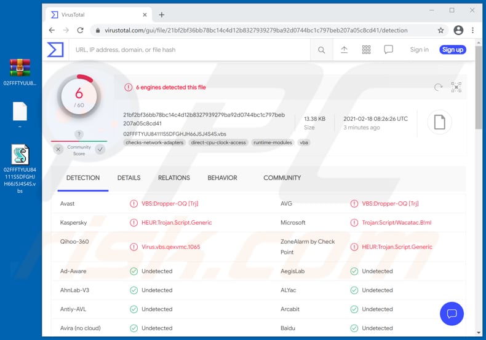Vote malicious with X community button
This screenshot has height=340, width=486.
(x=58, y=150)
